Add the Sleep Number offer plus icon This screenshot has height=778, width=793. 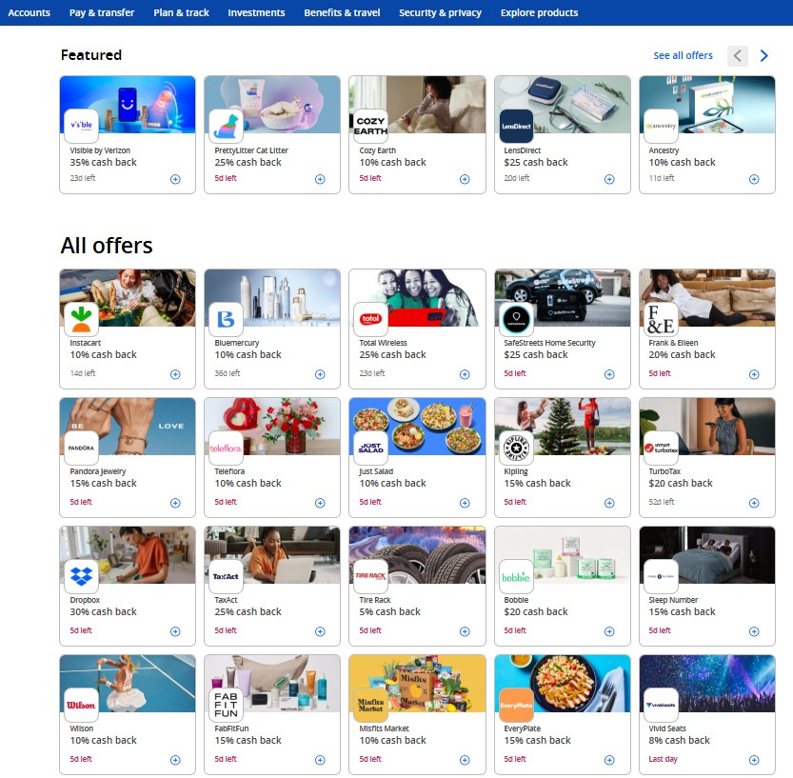754,631
